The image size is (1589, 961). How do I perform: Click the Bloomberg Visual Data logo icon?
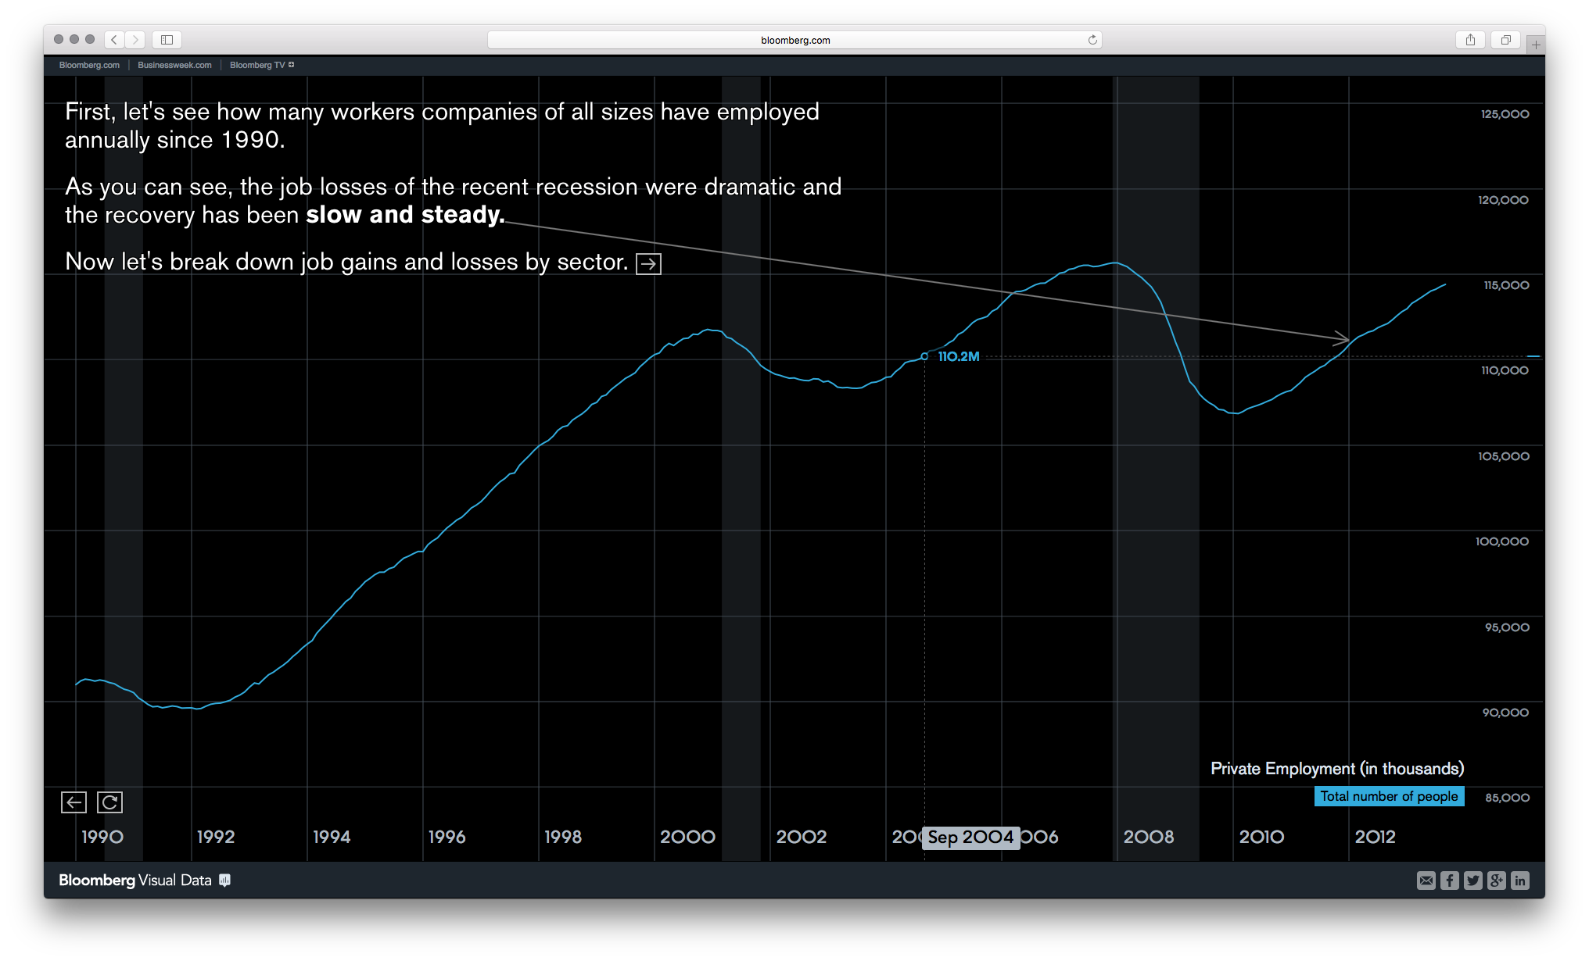click(x=225, y=880)
